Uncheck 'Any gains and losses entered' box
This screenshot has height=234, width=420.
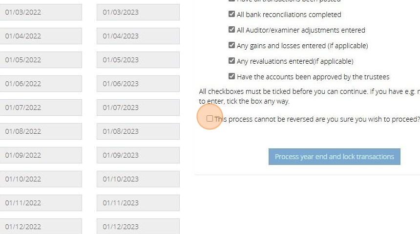pos(231,45)
